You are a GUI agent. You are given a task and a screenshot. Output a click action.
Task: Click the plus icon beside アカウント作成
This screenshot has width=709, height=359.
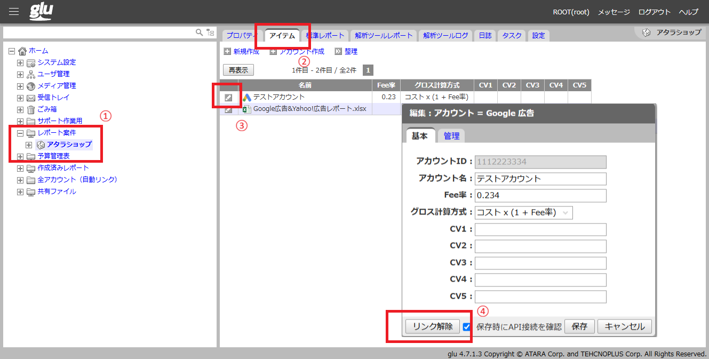point(273,52)
